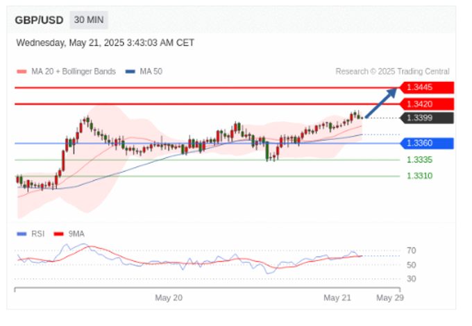The height and width of the screenshot is (326, 472).
Task: Select the 1.3445 resistance price label
Action: click(x=427, y=87)
